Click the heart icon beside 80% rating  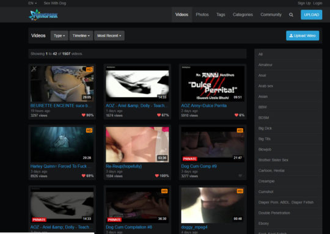84,115
